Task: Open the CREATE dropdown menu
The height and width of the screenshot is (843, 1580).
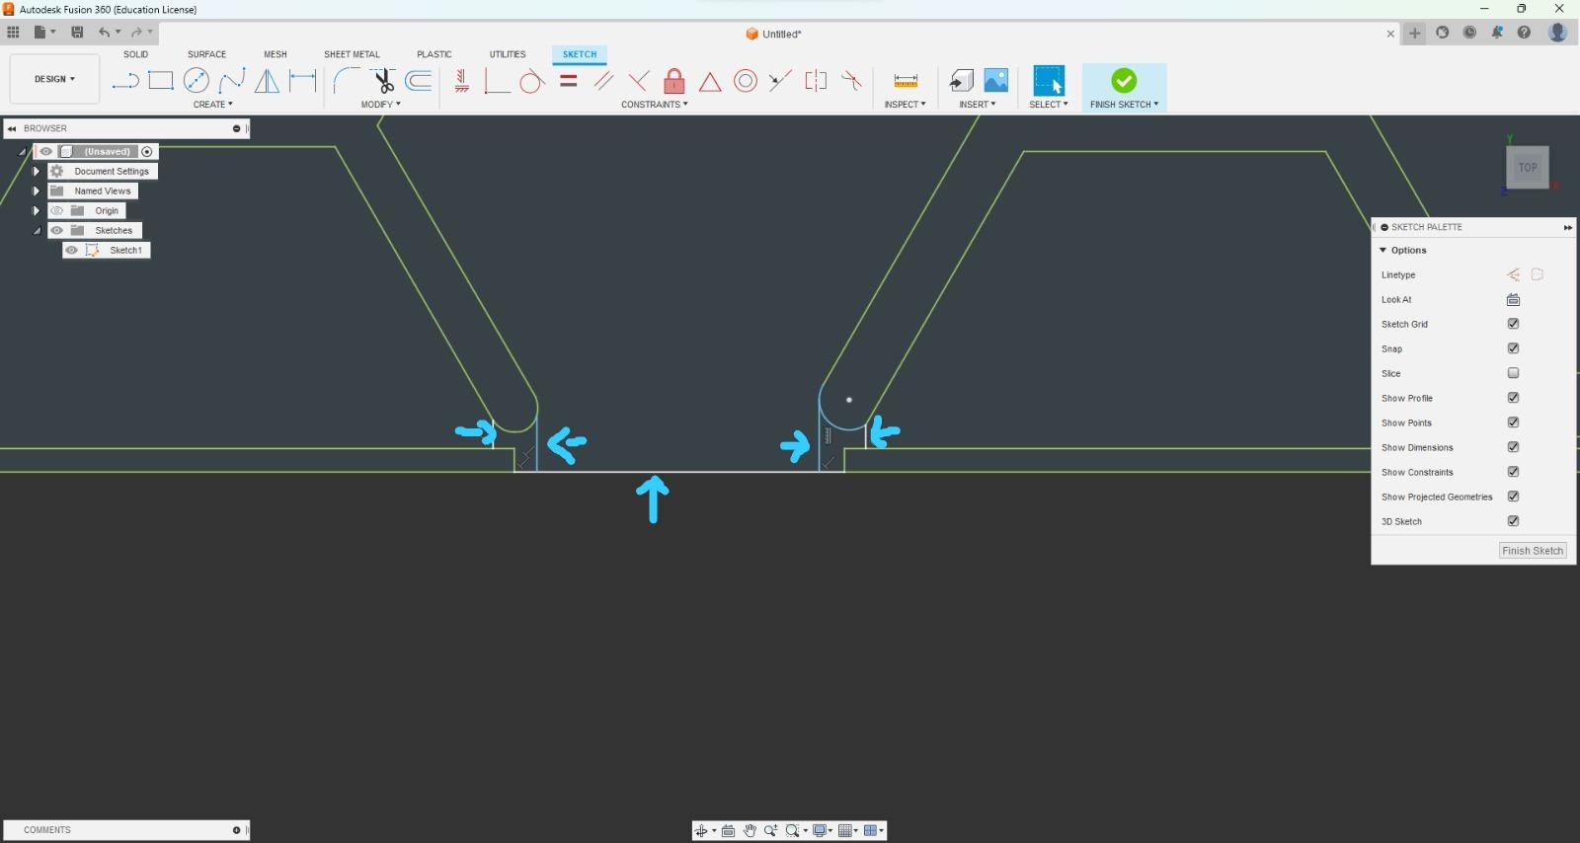Action: pos(213,105)
